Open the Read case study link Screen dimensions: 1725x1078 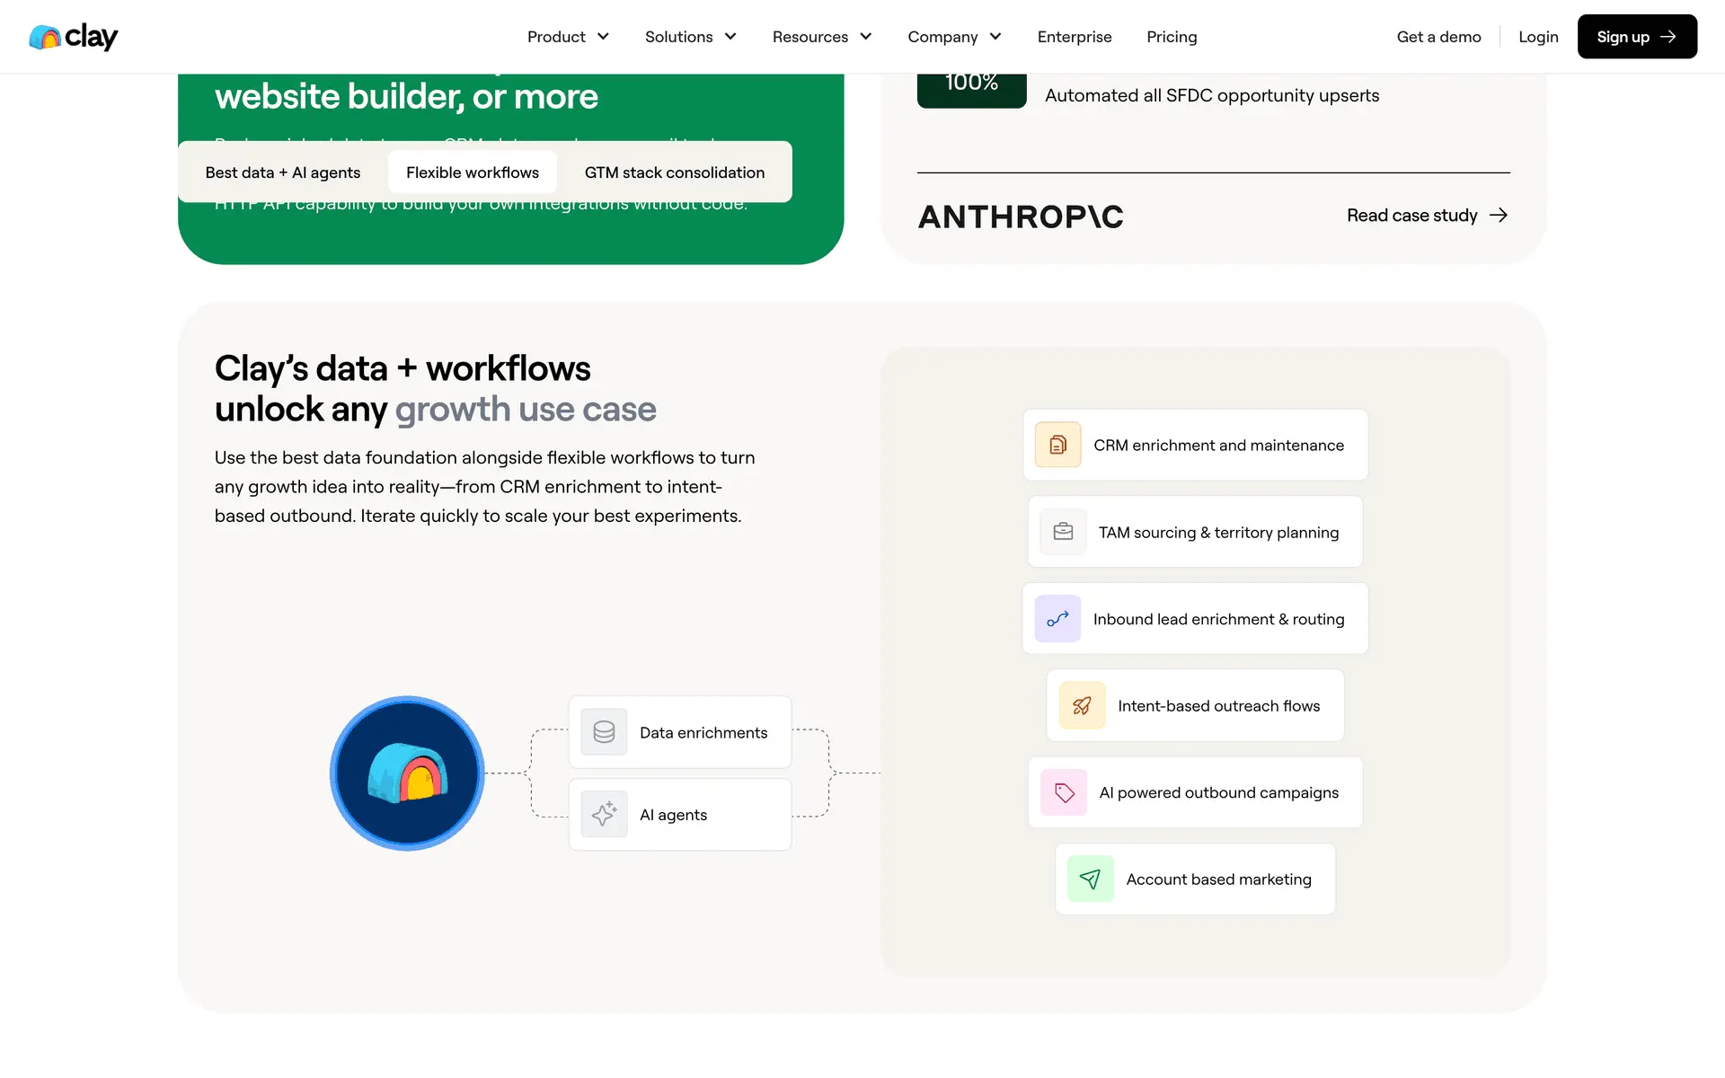1426,216
